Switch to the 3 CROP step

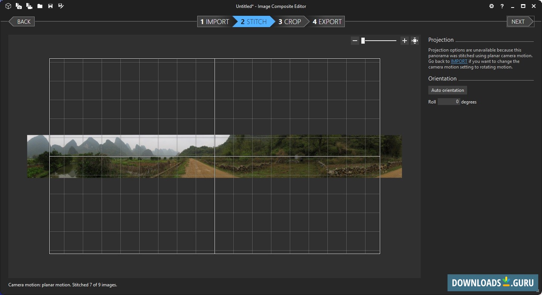click(x=289, y=22)
